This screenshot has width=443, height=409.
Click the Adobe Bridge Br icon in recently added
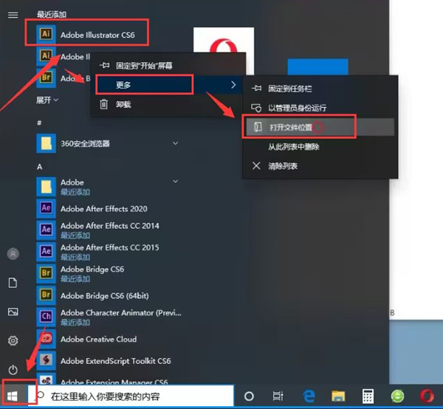pos(46,77)
